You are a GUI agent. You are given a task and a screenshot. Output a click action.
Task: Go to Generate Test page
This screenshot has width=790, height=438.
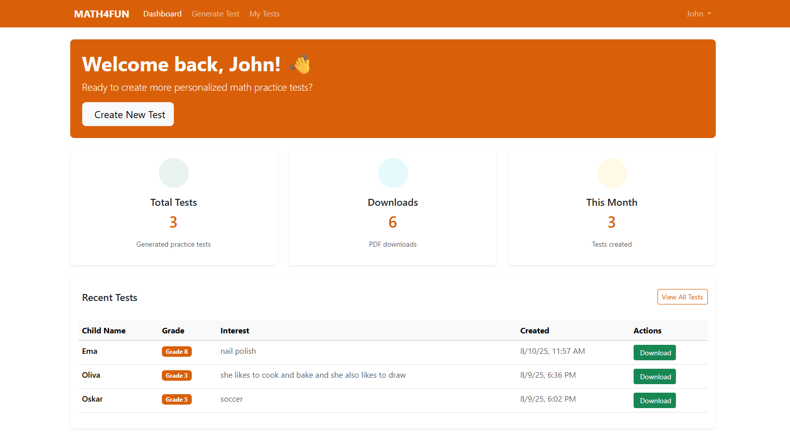pos(216,14)
